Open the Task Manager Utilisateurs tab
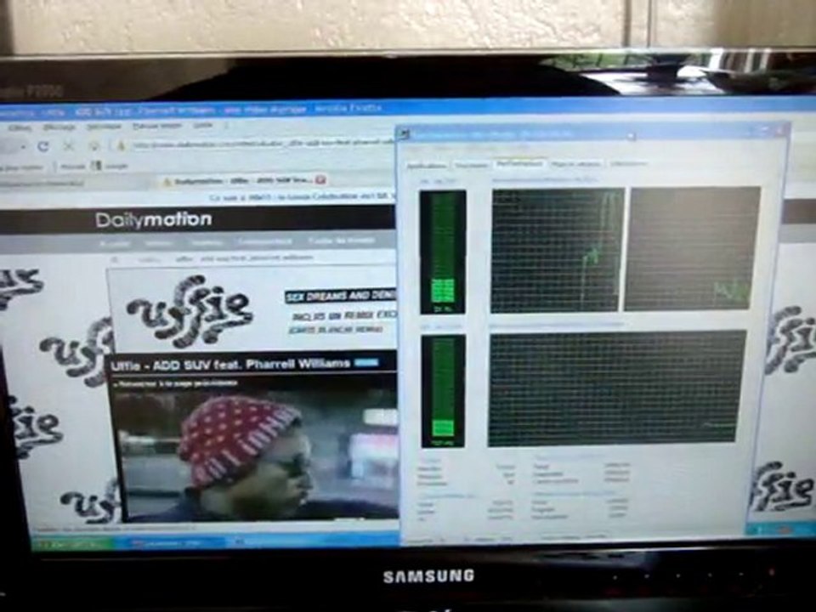816x612 pixels. pyautogui.click(x=629, y=163)
